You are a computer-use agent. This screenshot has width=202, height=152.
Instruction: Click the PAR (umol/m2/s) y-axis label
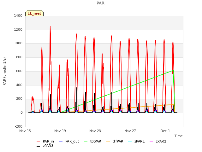click(x=4, y=71)
